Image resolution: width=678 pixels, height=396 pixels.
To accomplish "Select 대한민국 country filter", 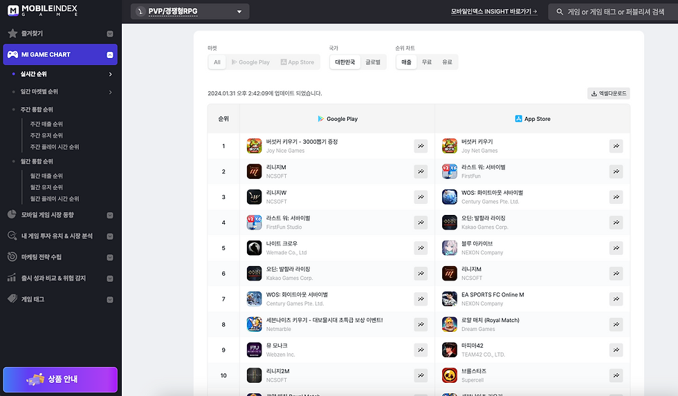I will point(345,62).
